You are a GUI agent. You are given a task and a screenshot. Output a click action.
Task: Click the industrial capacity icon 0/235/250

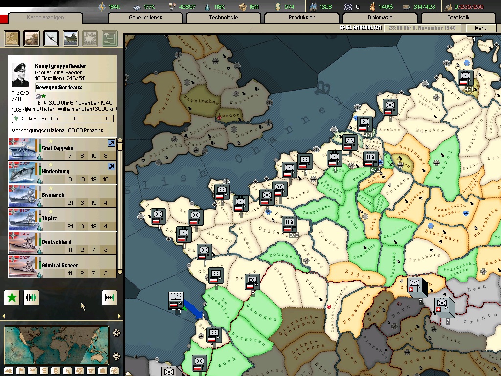pyautogui.click(x=448, y=7)
